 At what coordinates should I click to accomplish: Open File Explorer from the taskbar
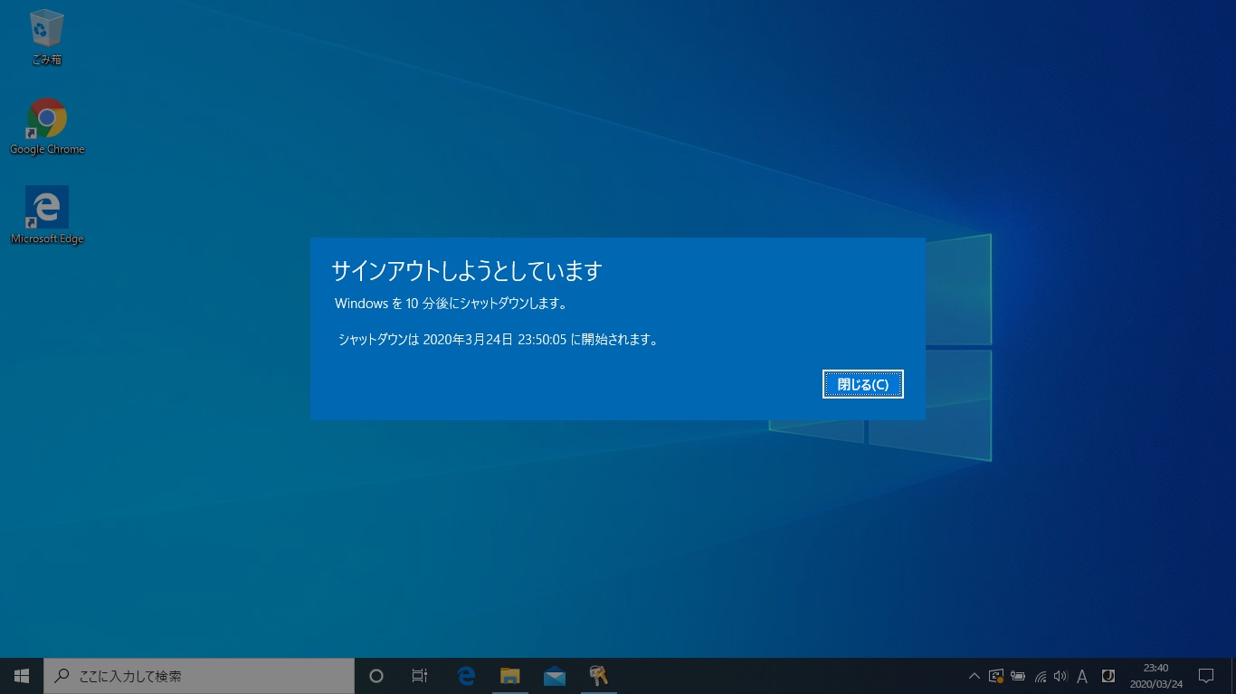pyautogui.click(x=509, y=675)
